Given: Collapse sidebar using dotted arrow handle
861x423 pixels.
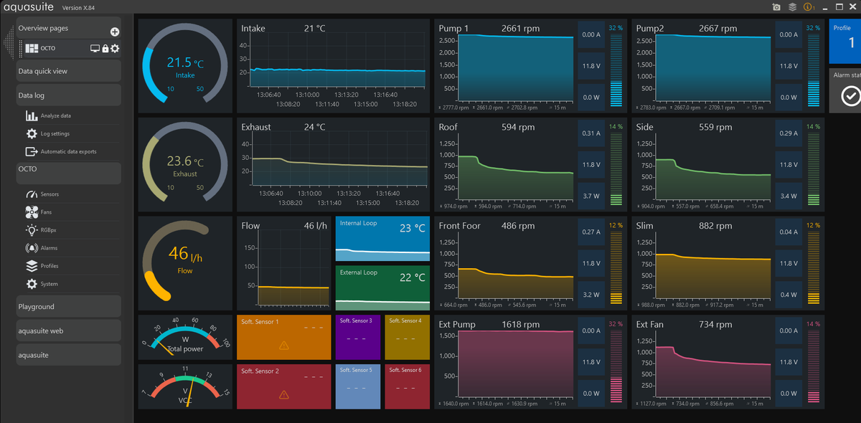Looking at the screenshot, I should (9, 43).
